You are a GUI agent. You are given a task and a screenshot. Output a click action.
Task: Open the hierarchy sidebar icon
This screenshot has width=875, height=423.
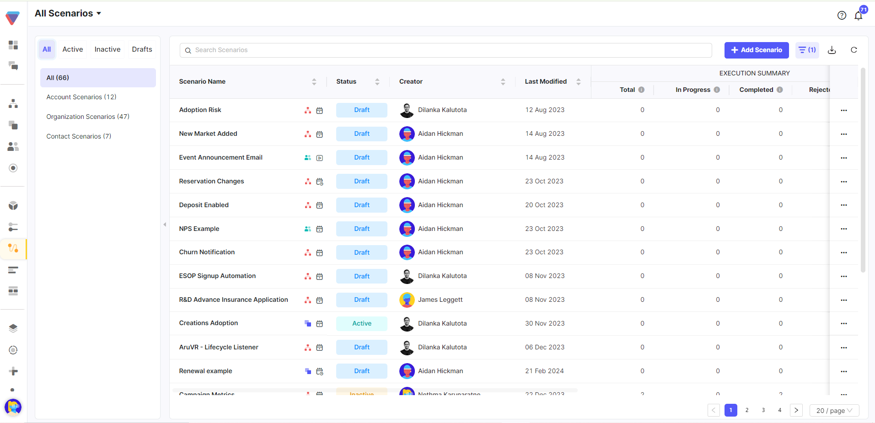point(13,104)
